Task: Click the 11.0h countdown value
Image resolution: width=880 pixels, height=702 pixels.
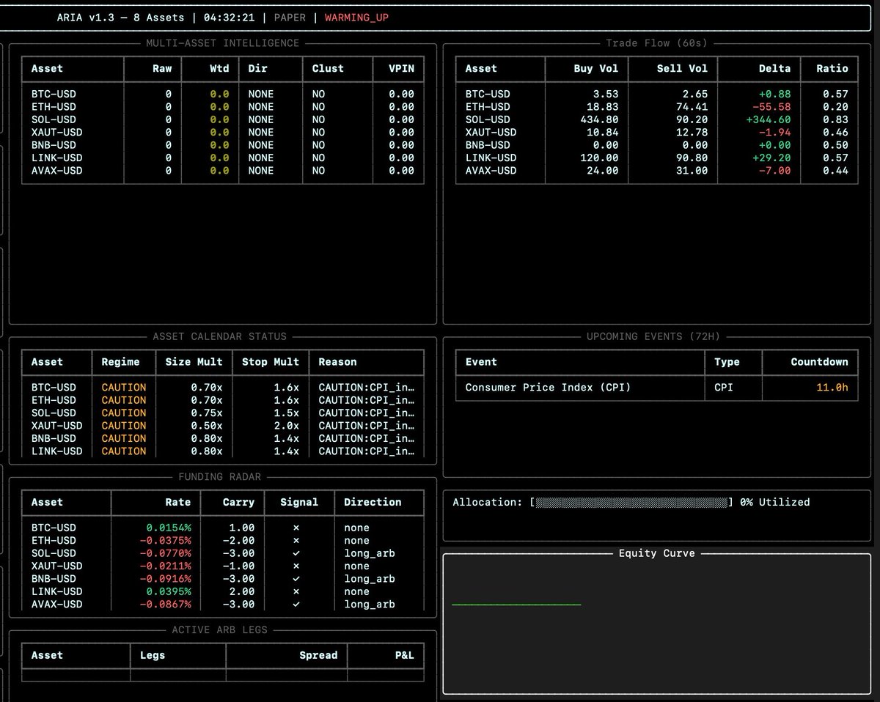Action: coord(832,387)
